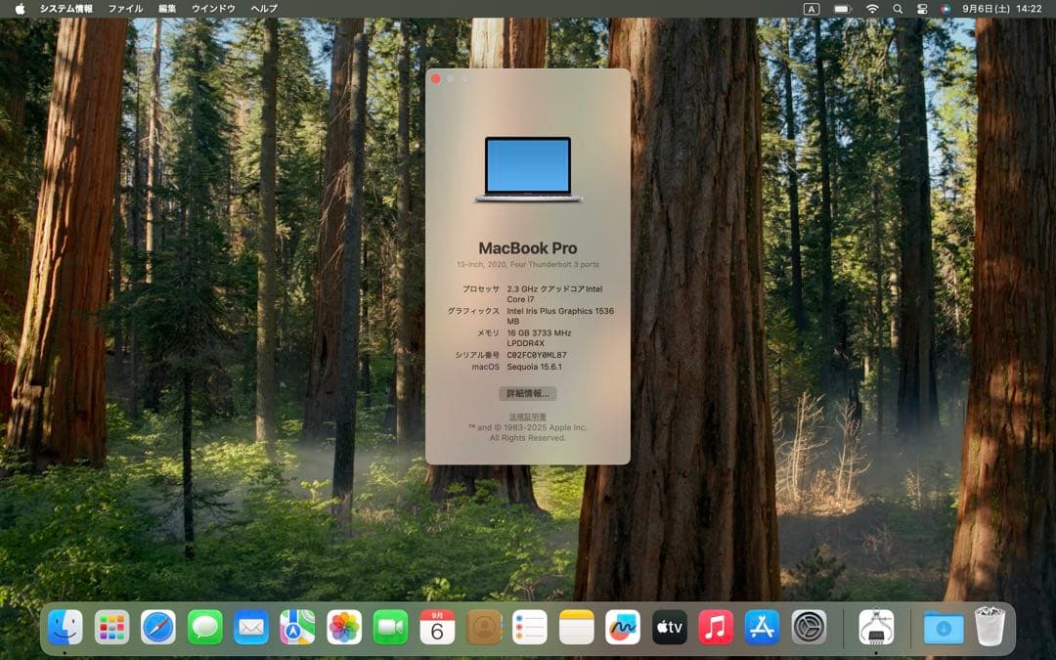Open Calendar showing 9月6日
1056x660 pixels.
pyautogui.click(x=438, y=627)
